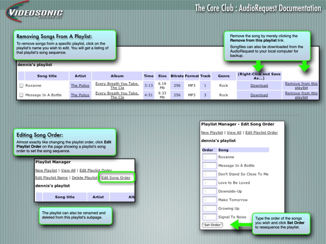326x244 pixels.
Task: Click the Delete Playlist link
Action: tap(84, 178)
